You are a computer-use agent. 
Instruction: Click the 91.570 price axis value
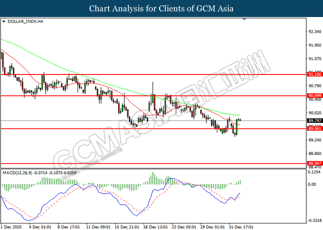315,59
